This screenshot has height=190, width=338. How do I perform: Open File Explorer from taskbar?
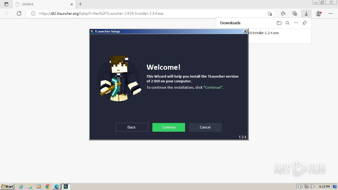[x=30, y=187]
